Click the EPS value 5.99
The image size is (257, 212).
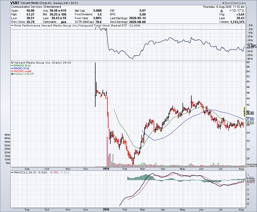143,15
